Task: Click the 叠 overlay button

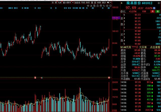Action: point(92,3)
